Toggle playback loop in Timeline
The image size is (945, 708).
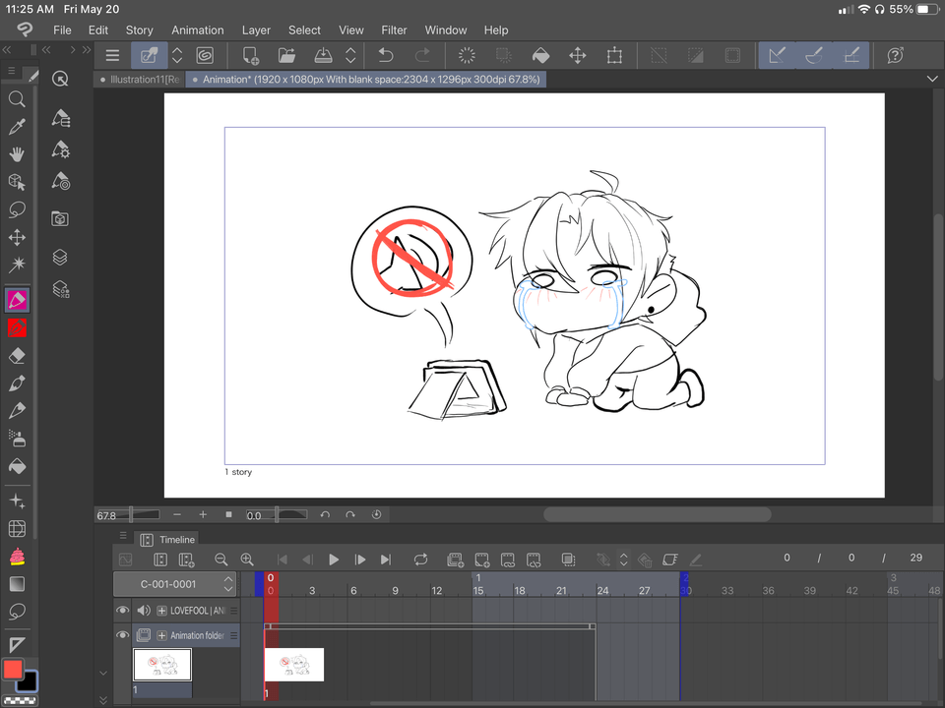pos(420,560)
